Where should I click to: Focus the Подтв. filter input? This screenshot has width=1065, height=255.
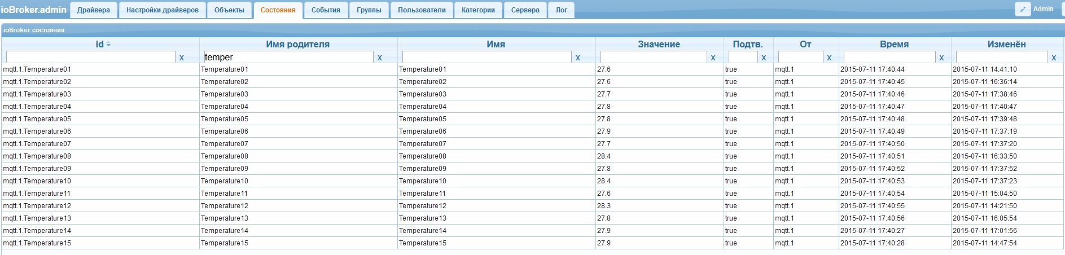[743, 57]
